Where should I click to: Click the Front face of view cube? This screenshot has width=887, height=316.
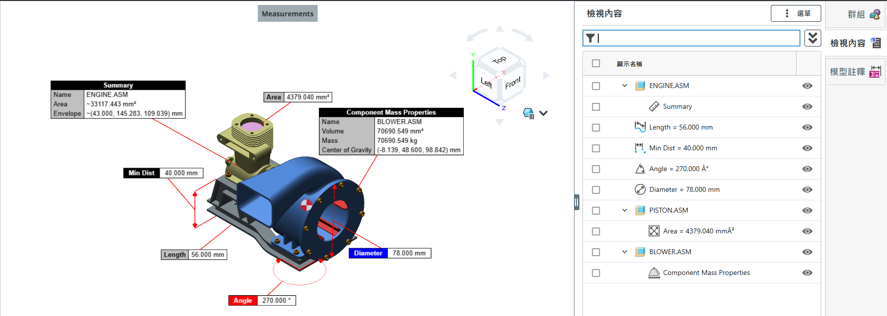(513, 83)
